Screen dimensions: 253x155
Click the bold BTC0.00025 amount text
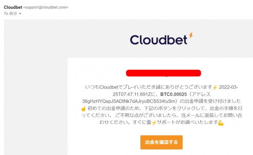pos(173,94)
